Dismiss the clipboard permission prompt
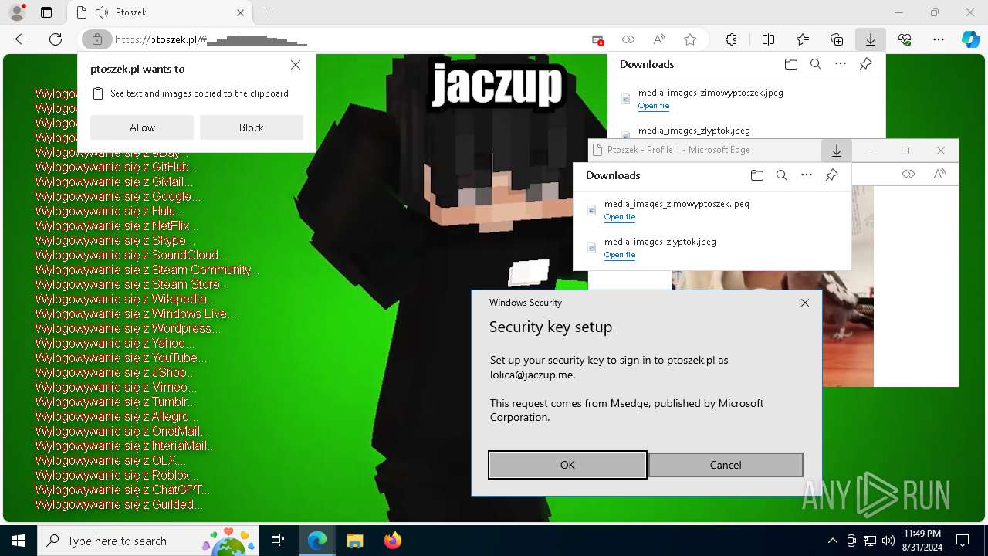The image size is (988, 556). coord(296,66)
